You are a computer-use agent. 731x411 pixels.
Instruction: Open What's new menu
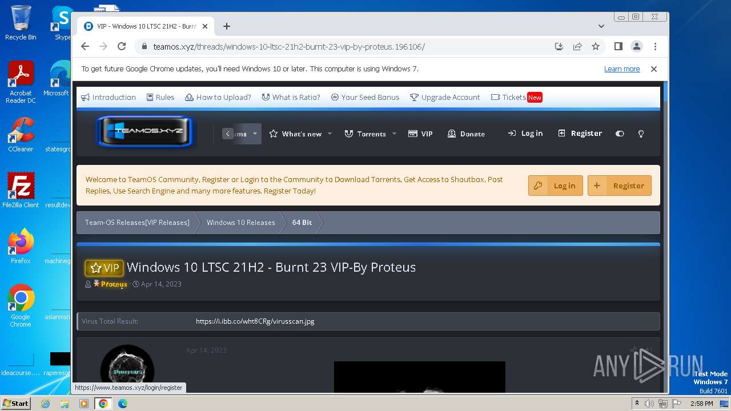295,134
